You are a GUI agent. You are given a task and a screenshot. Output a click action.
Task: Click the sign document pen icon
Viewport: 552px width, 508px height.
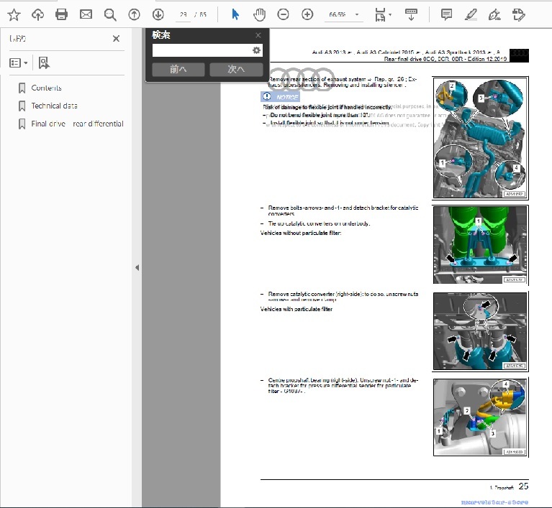[x=494, y=15]
